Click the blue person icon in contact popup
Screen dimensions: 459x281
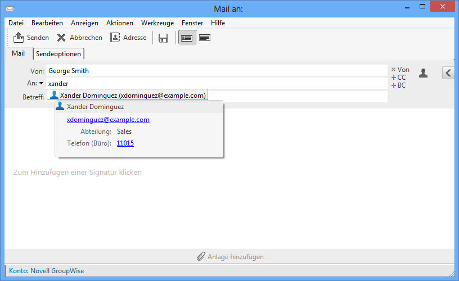(60, 106)
